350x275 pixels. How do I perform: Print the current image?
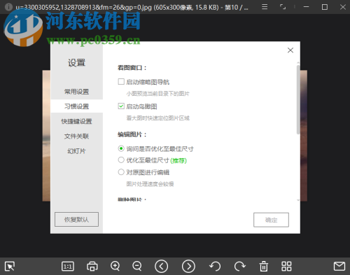tap(92, 266)
